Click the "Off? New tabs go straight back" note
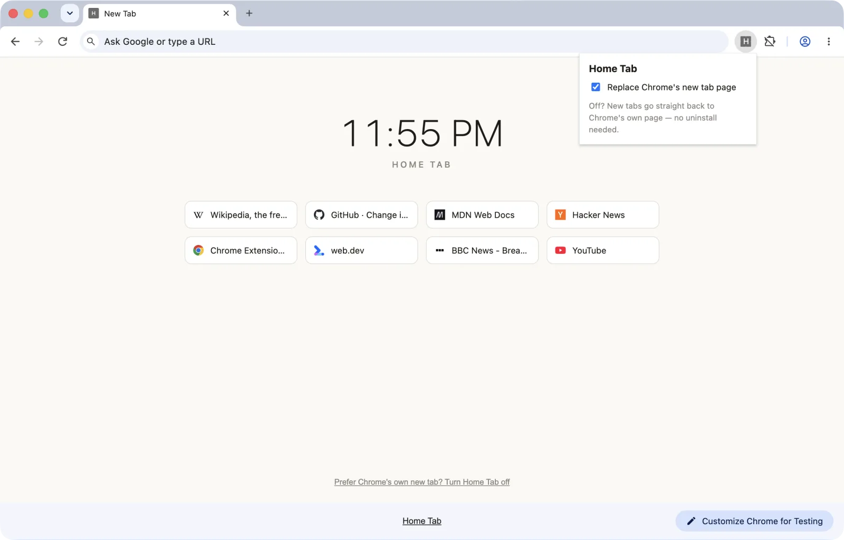Viewport: 844px width, 540px height. (653, 118)
